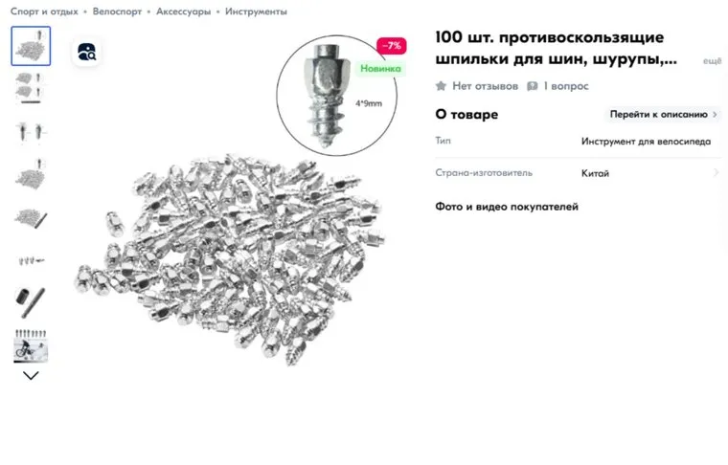Viewport: 728px width, 465px height.
Task: Click Перейти к описанию button
Action: pyautogui.click(x=663, y=114)
